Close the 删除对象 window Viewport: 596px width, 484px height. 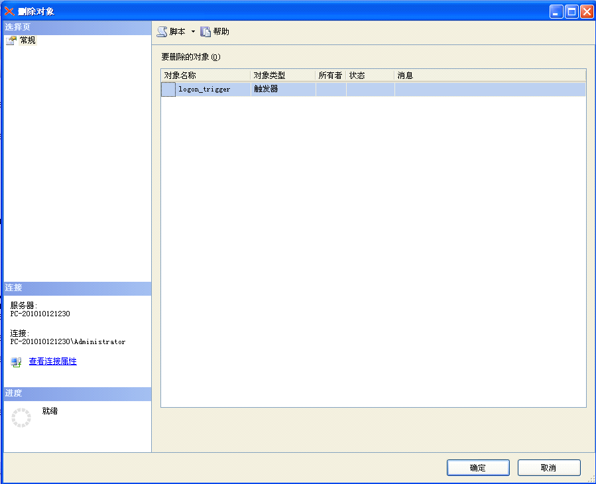point(587,11)
